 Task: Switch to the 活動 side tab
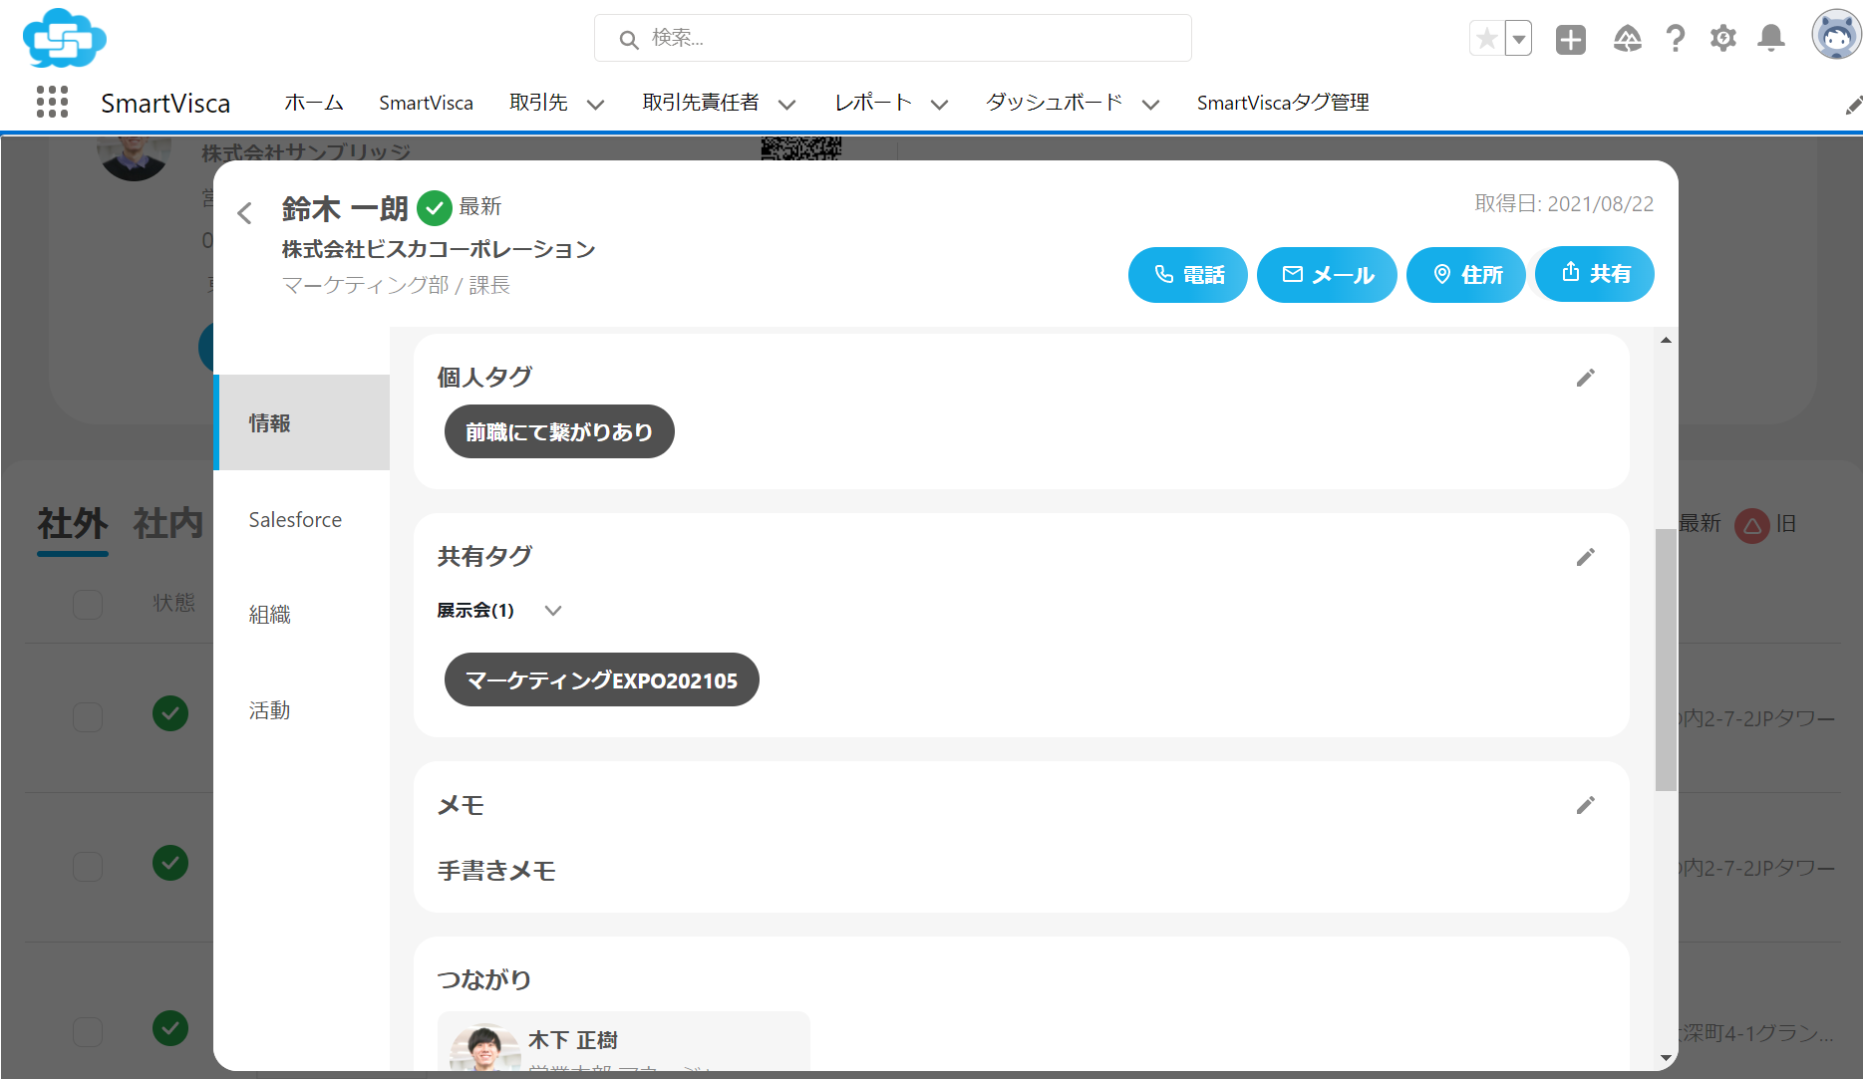302,709
